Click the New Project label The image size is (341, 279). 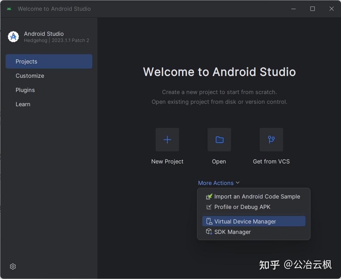(167, 161)
